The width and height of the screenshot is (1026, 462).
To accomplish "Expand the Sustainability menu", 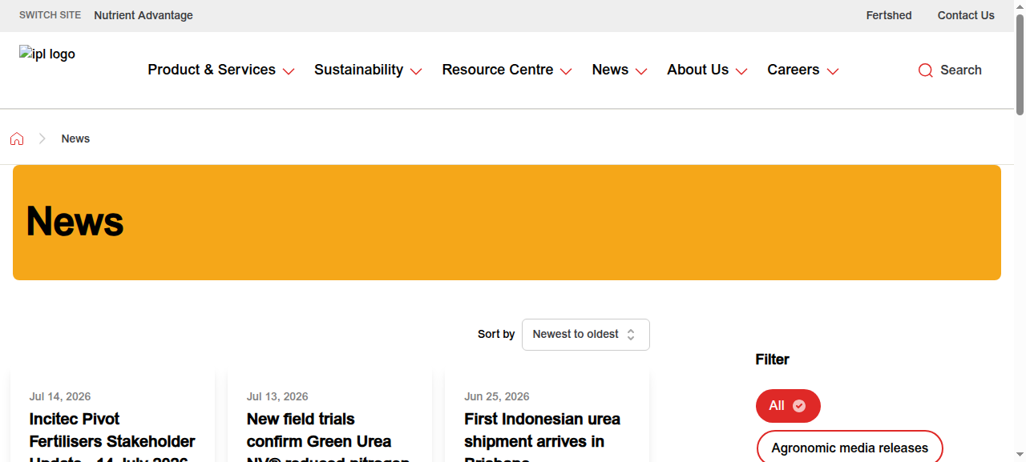I will (368, 70).
